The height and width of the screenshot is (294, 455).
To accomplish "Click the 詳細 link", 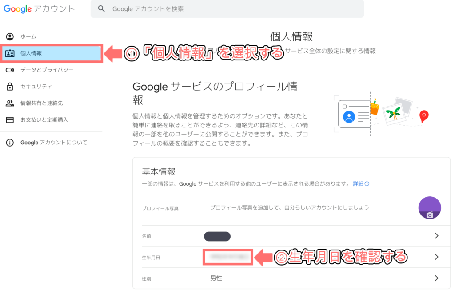I will point(358,184).
